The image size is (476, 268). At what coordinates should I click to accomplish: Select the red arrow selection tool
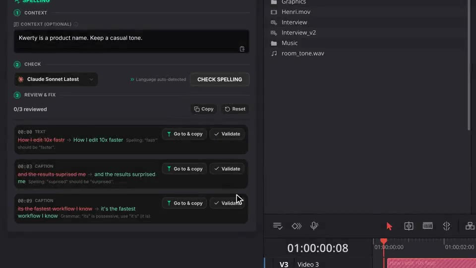(389, 226)
